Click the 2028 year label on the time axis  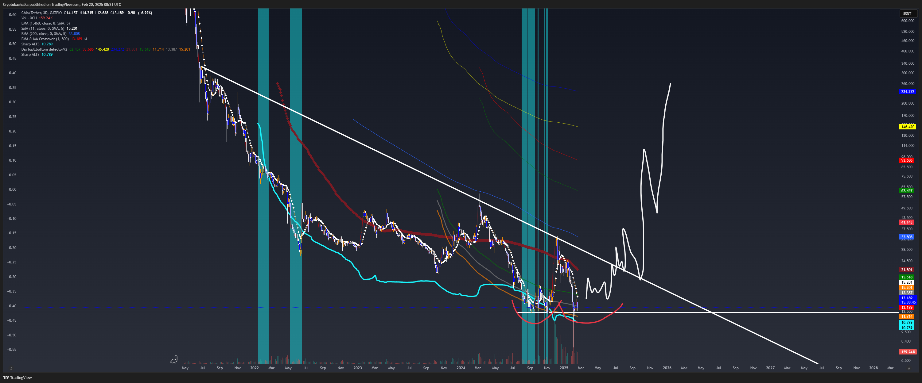[x=873, y=368]
